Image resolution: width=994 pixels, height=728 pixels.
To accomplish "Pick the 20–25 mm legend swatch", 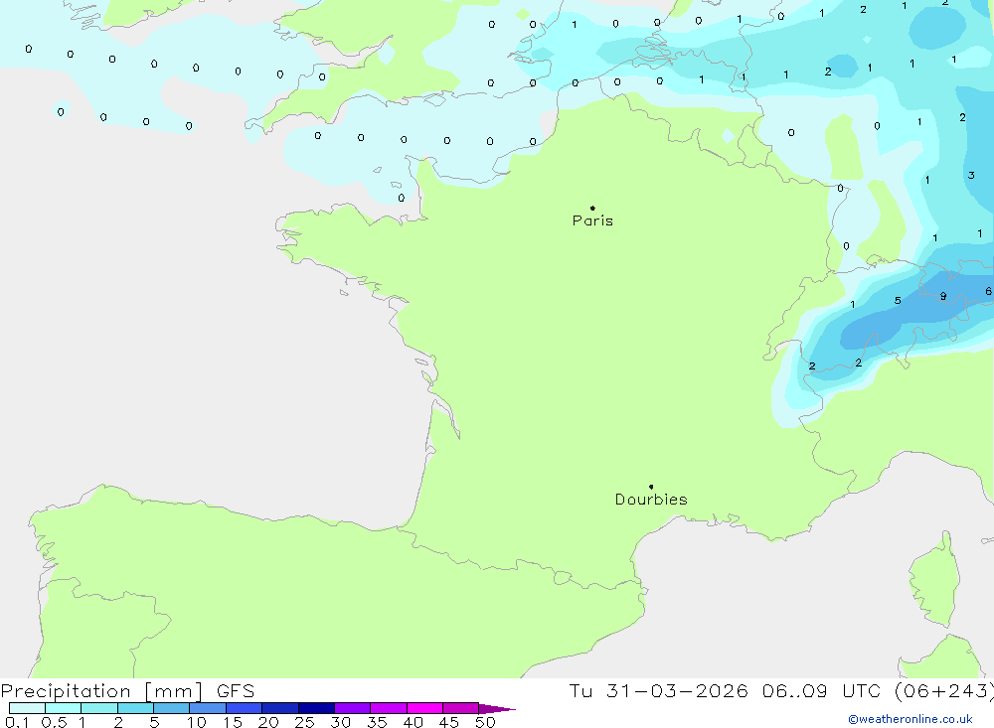I will pos(280,708).
